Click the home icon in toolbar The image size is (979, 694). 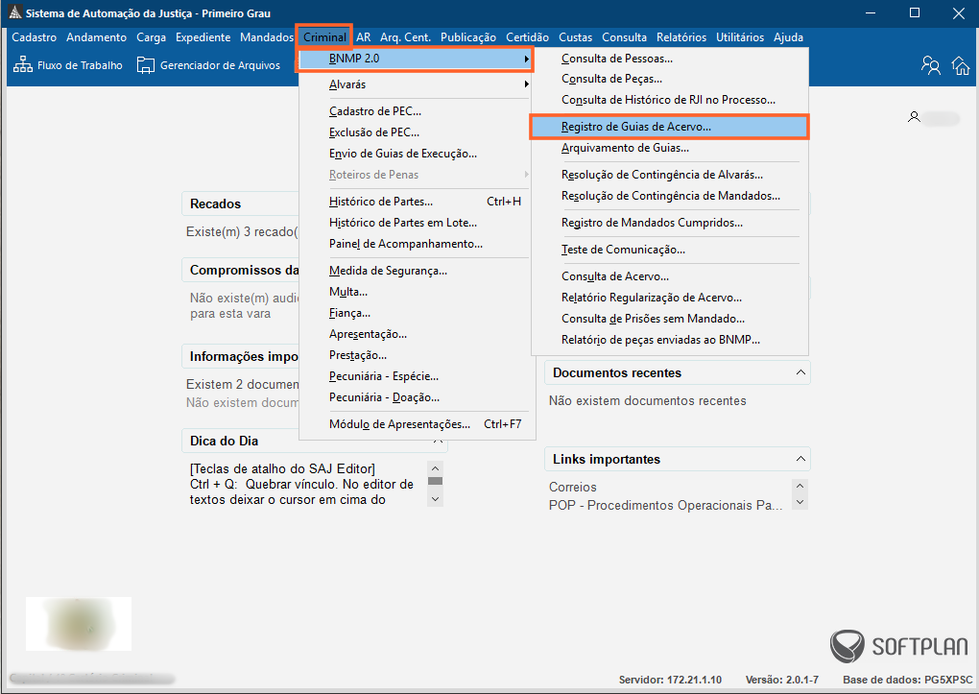coord(961,65)
